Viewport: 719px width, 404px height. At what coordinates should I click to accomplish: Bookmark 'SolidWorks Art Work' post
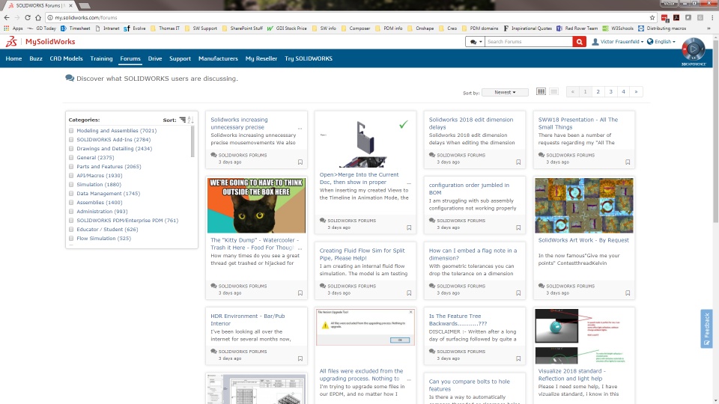coord(628,293)
